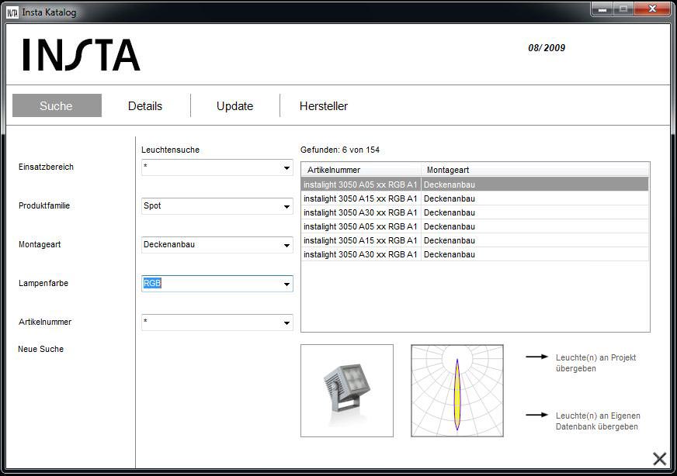Click Leuchte(n) an Projekt übergeben

pyautogui.click(x=595, y=363)
